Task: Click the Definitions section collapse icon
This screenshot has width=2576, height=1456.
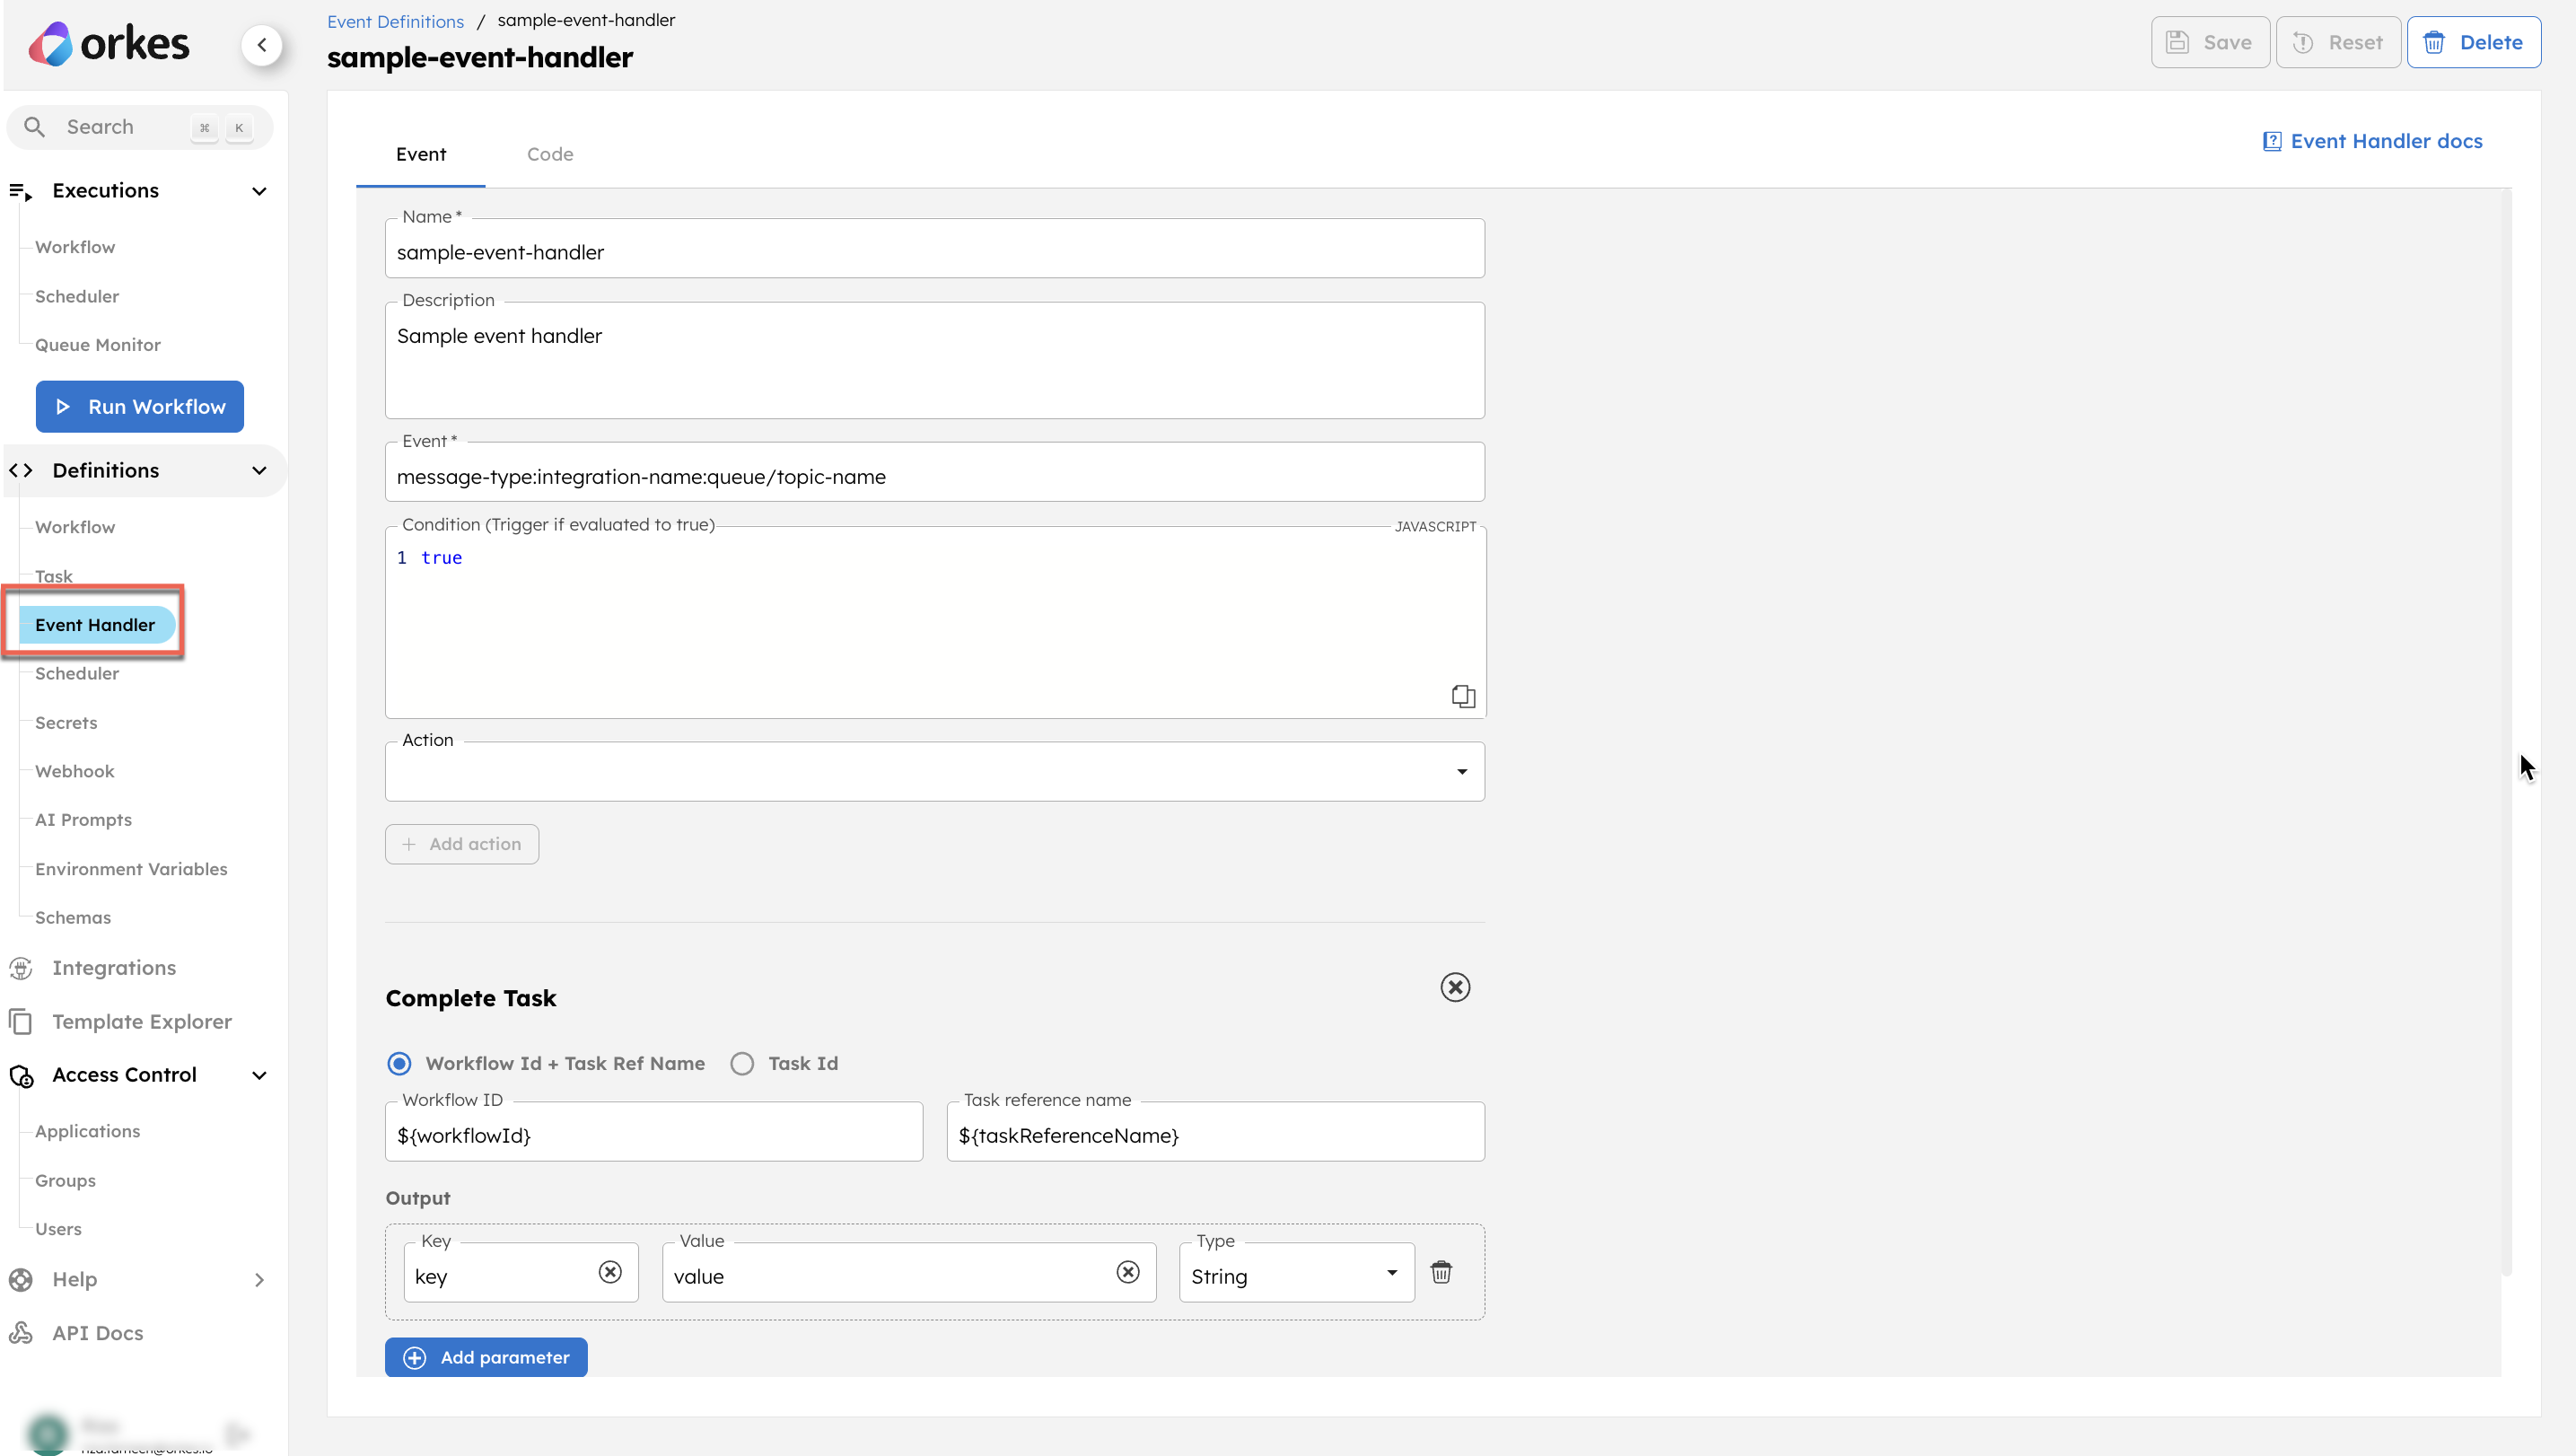Action: (x=260, y=469)
